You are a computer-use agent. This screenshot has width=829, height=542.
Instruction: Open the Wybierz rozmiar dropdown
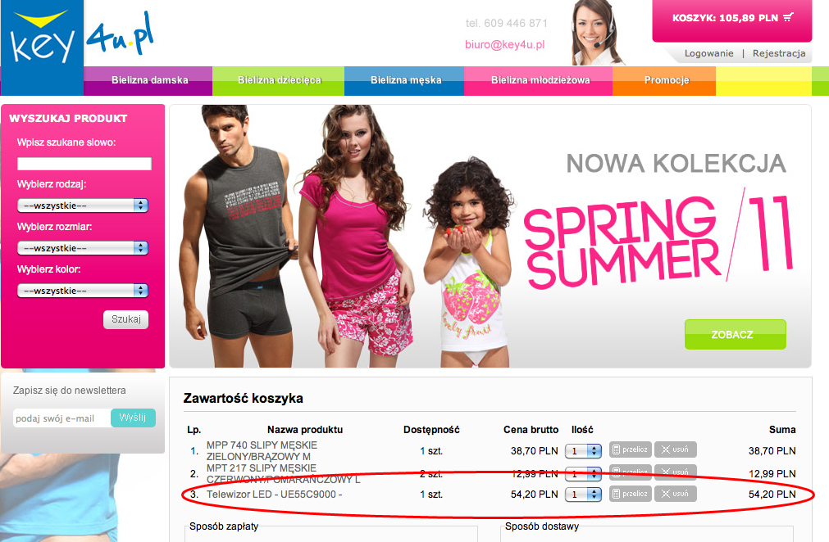[83, 248]
